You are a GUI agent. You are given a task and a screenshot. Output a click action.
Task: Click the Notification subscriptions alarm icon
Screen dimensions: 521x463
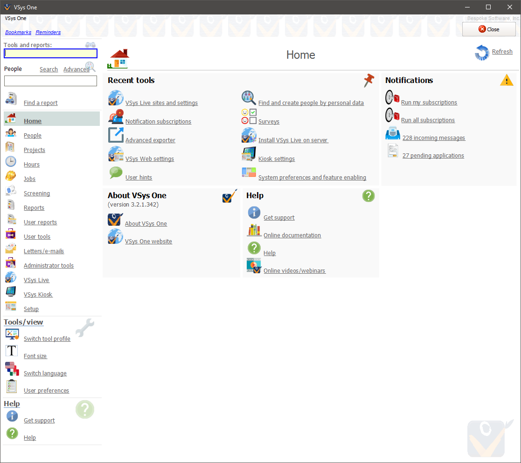(116, 116)
